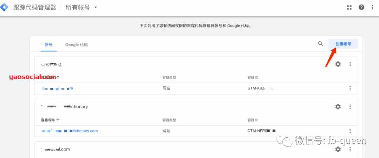Open the 所有帐号 account dropdown
The height and width of the screenshot is (158, 379).
(81, 7)
